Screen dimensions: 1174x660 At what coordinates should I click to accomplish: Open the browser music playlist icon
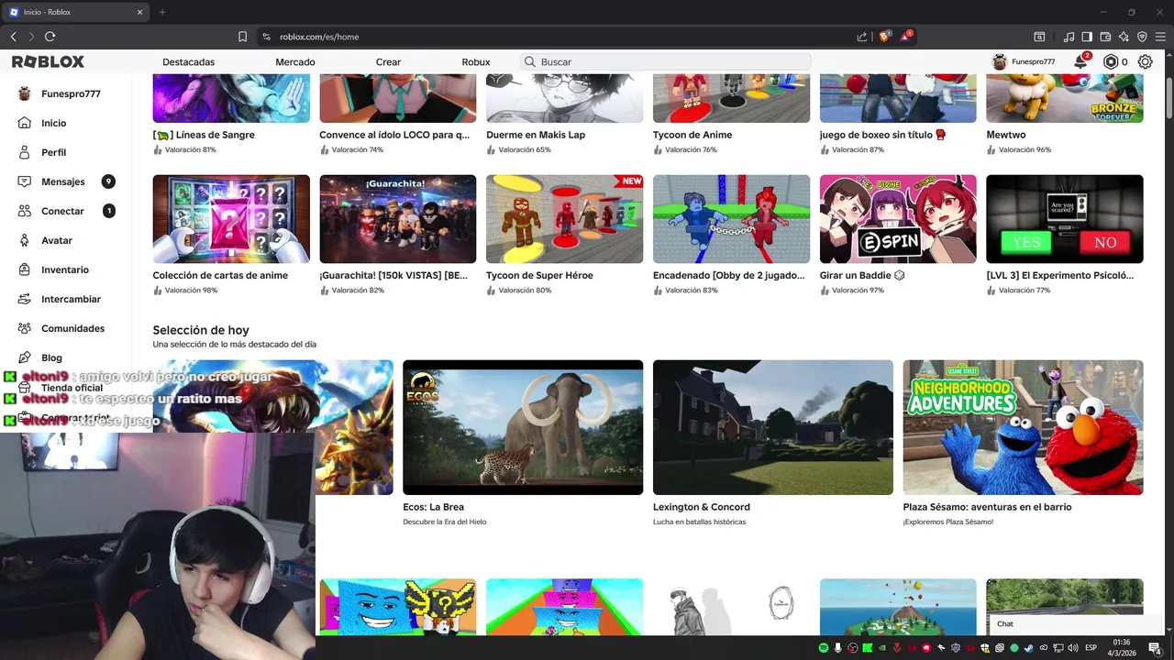(x=1069, y=37)
